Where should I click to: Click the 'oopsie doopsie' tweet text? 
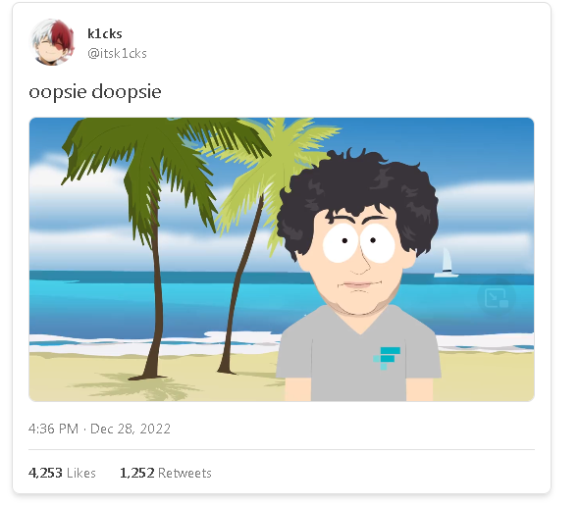click(x=95, y=92)
